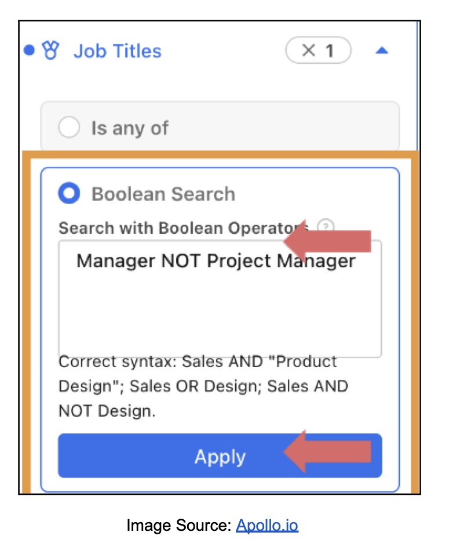Viewport: 460px width, 543px height.
Task: Click the Job Titles section heading
Action: click(x=118, y=51)
